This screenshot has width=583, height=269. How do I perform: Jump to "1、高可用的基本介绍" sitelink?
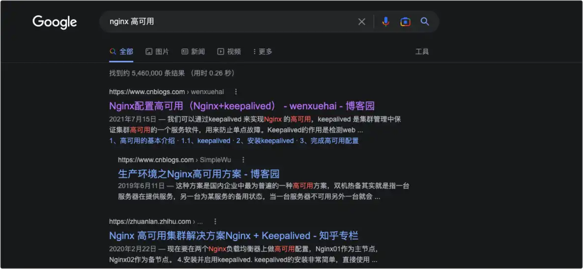(143, 141)
